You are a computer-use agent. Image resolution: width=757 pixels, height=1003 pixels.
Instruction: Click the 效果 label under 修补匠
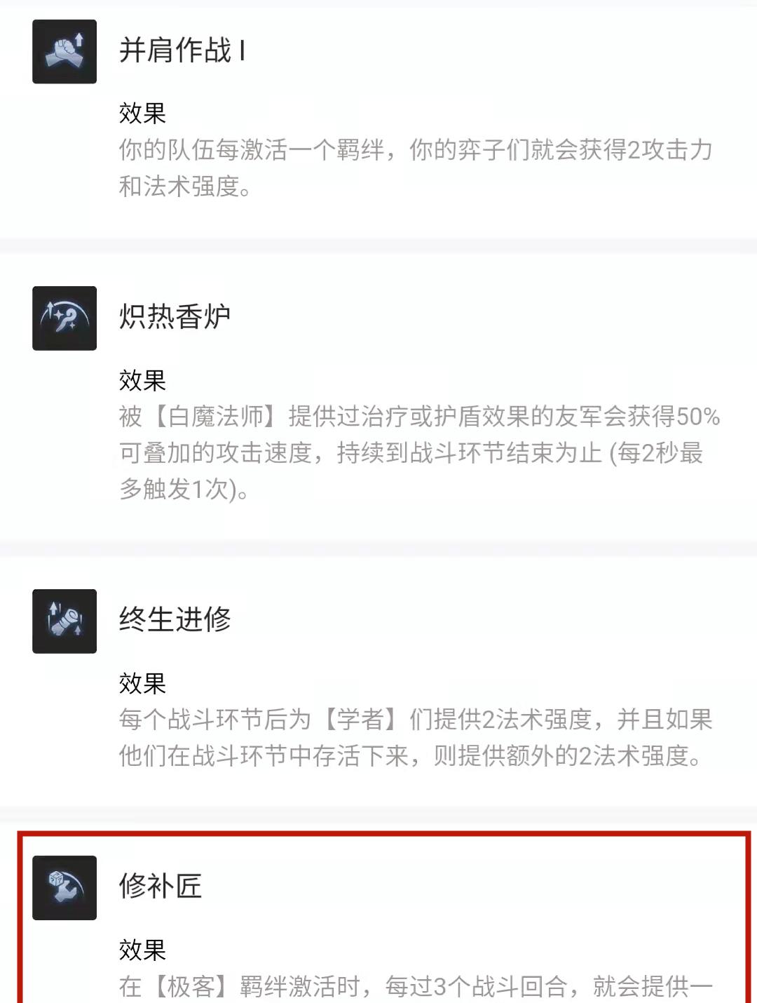(x=142, y=950)
